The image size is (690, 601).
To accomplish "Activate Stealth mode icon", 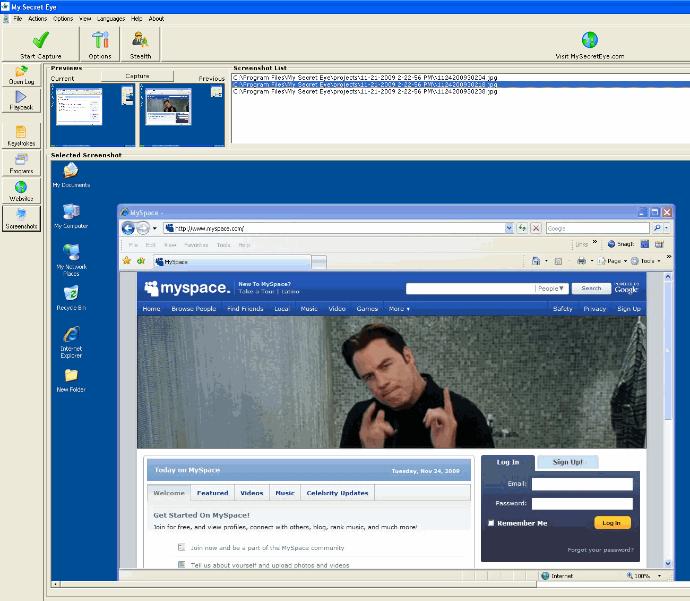I will (x=140, y=40).
